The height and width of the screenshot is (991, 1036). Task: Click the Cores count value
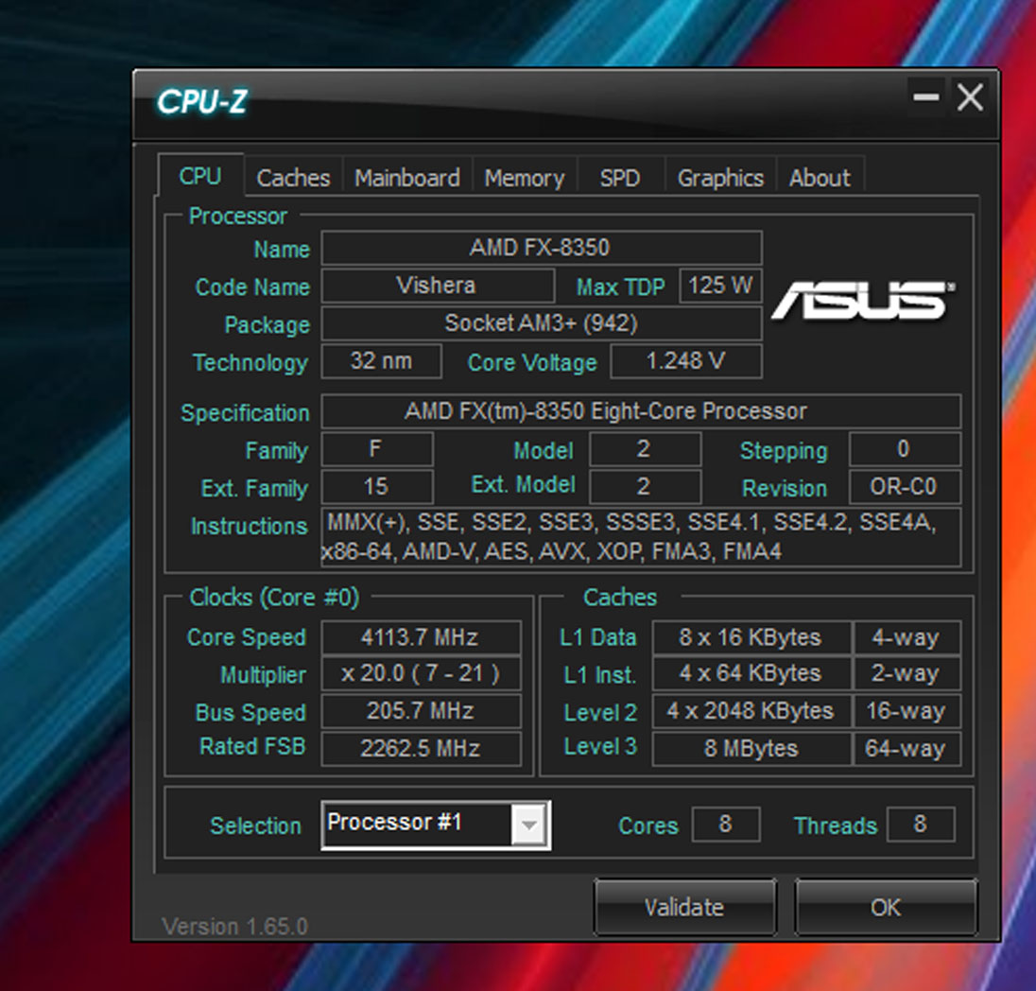725,825
